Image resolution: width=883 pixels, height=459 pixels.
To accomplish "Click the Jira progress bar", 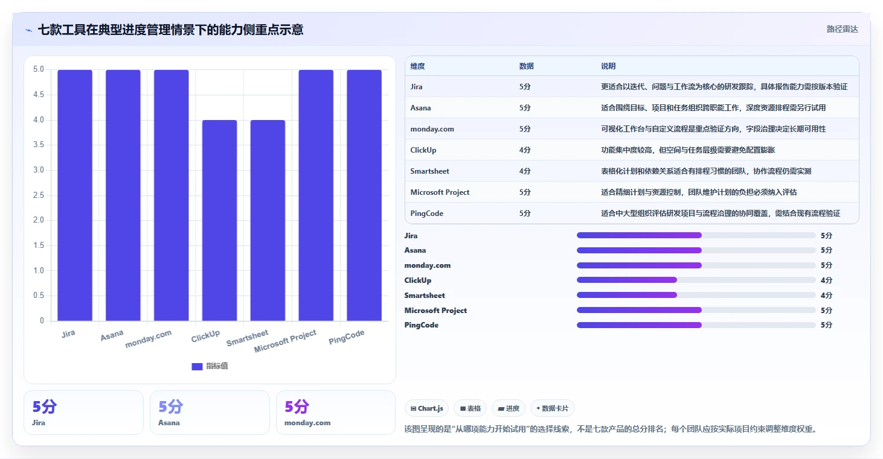I will (696, 235).
